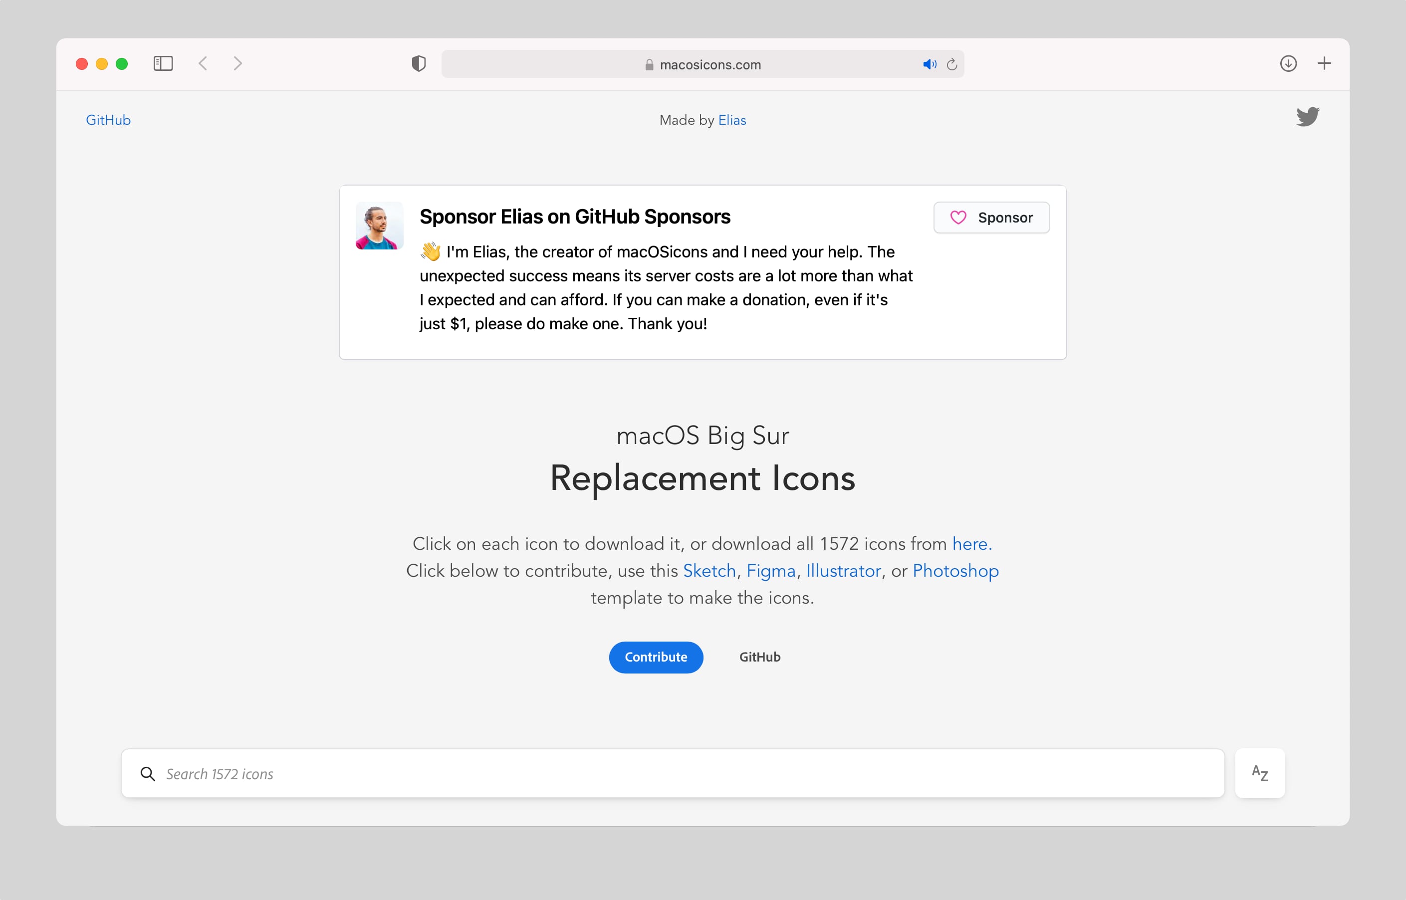Go forward with the forward arrow
Image resolution: width=1406 pixels, height=900 pixels.
(237, 64)
